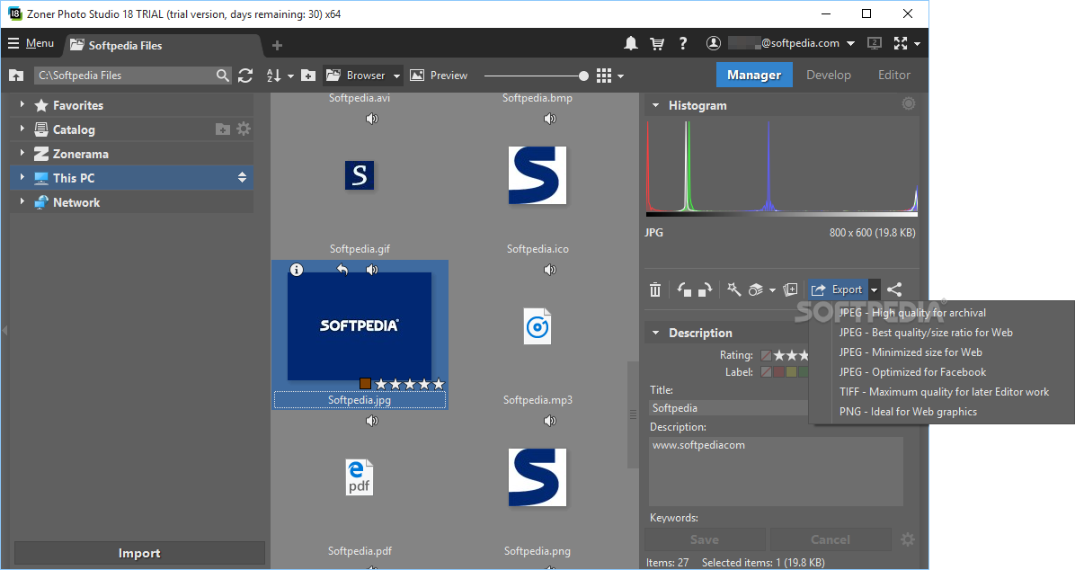This screenshot has width=1075, height=570.
Task: Set red color label
Action: (778, 372)
